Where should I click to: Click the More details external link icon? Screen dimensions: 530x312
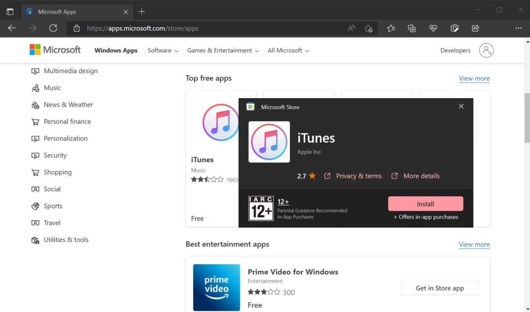(x=394, y=176)
